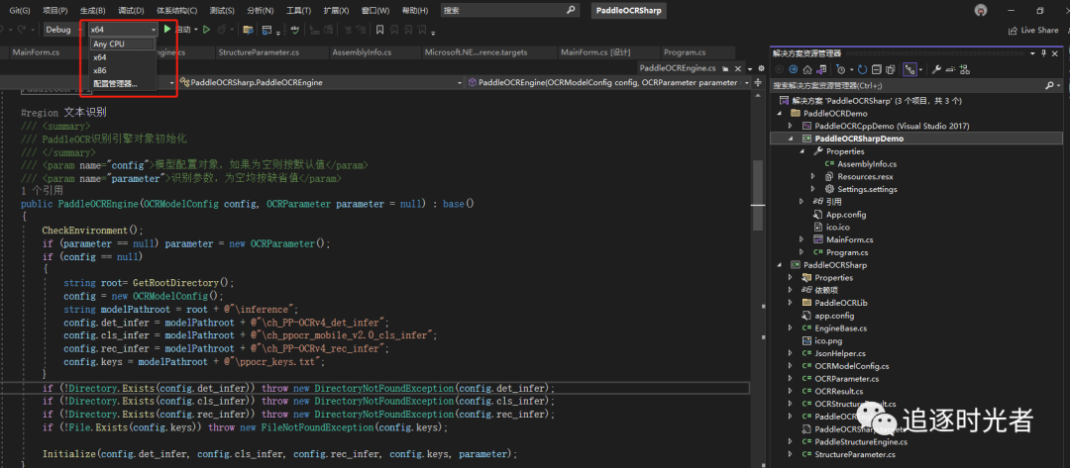Screen dimensions: 1070x468
Task: Click the editor settings gear icon near tabs
Action: pos(762,69)
